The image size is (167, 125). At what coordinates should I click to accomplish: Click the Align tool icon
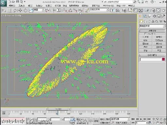coord(118,10)
